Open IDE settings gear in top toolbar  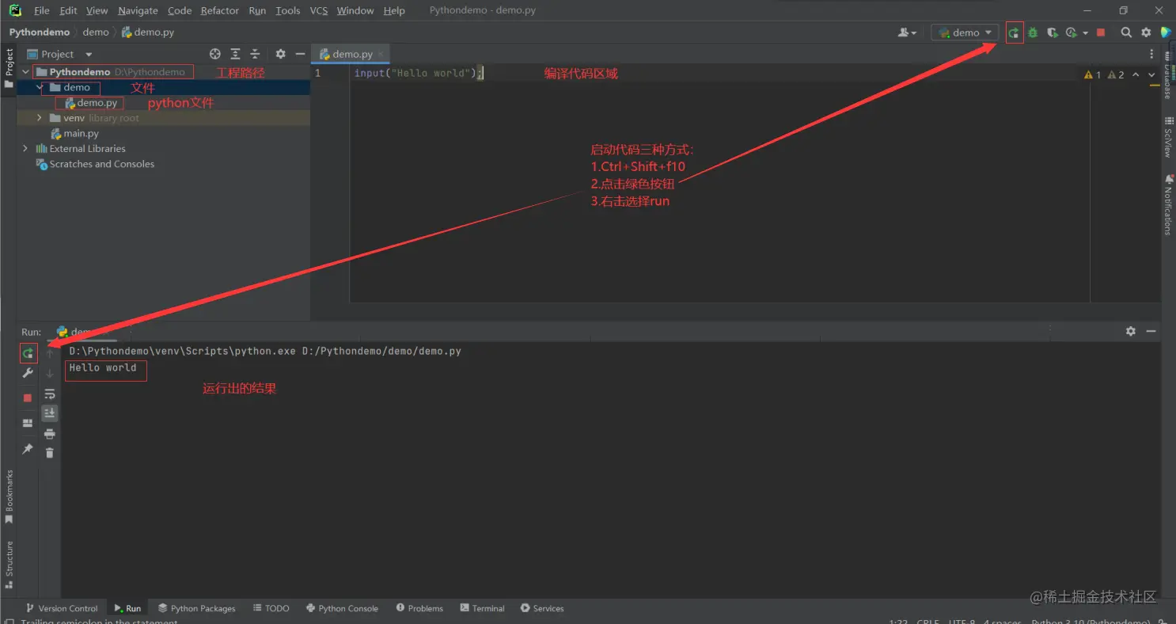tap(1146, 32)
